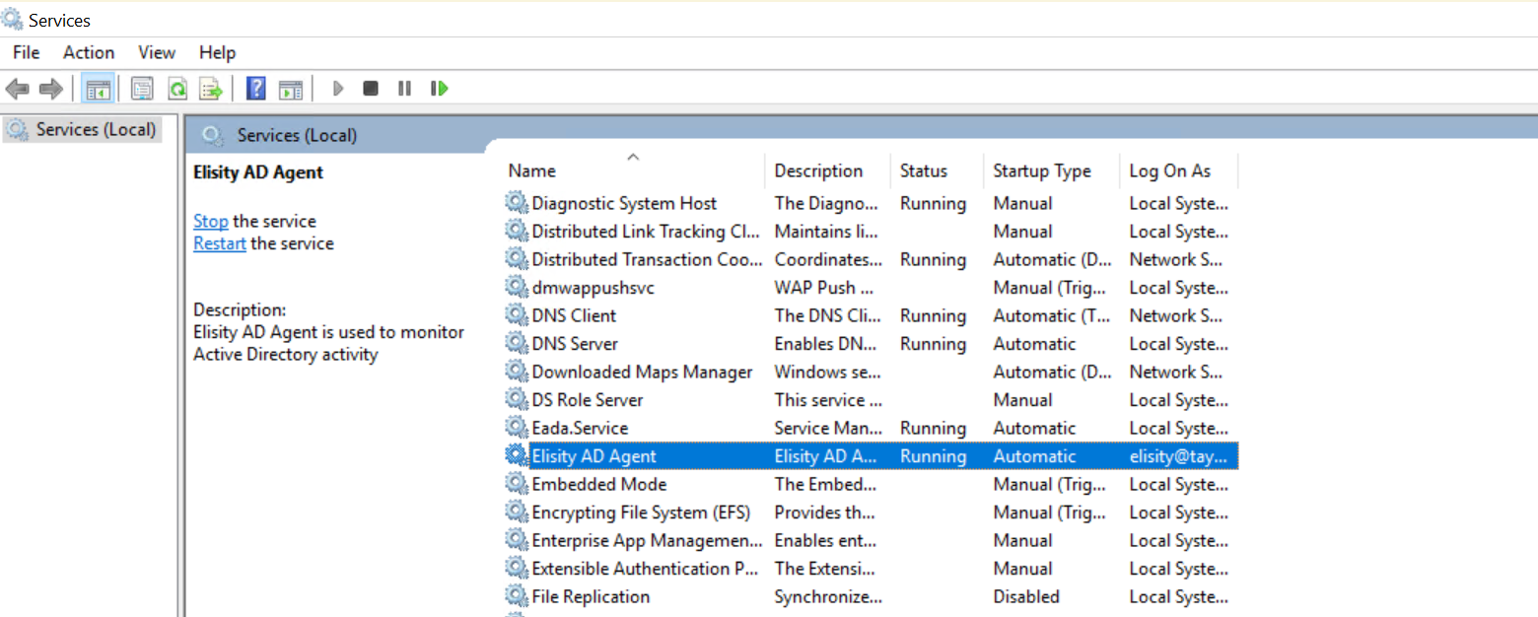Click the Stop Service square icon
The height and width of the screenshot is (617, 1538).
[x=371, y=89]
